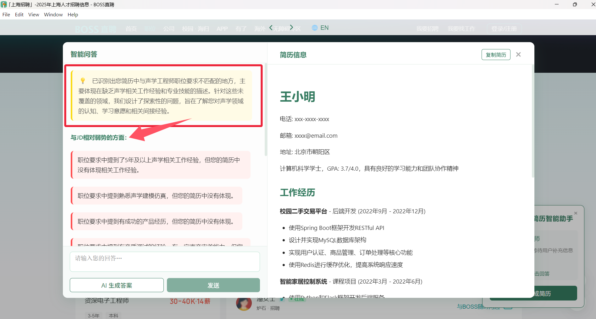Select the 声学建模仿真 weakness card
Image resolution: width=596 pixels, height=319 pixels.
[x=157, y=196]
